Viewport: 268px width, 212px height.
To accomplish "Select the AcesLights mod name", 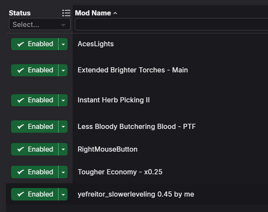I will click(x=96, y=44).
